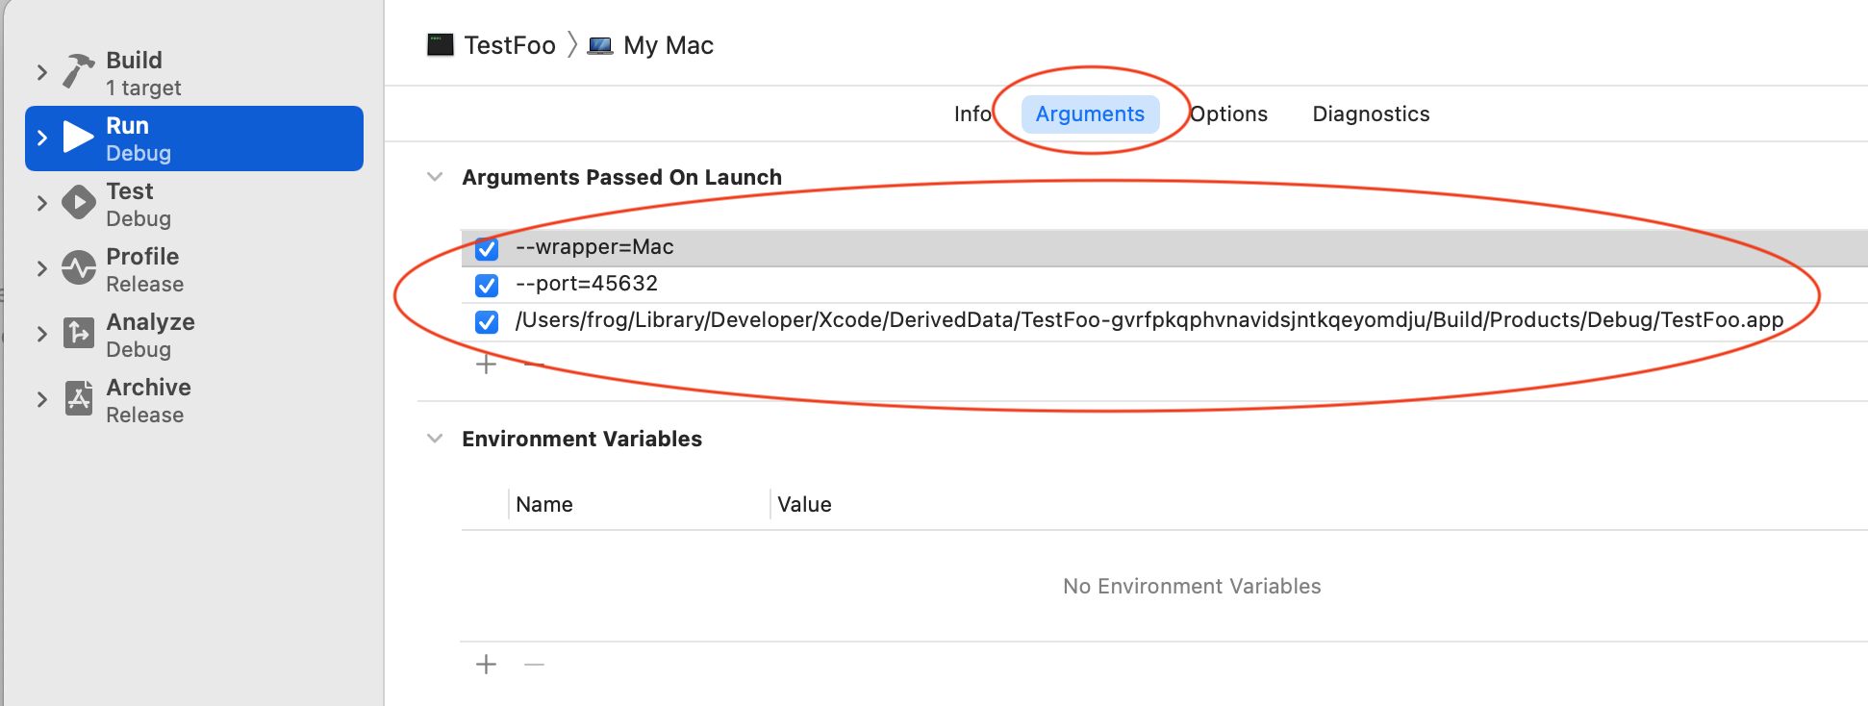Click the Run play icon

(x=78, y=138)
